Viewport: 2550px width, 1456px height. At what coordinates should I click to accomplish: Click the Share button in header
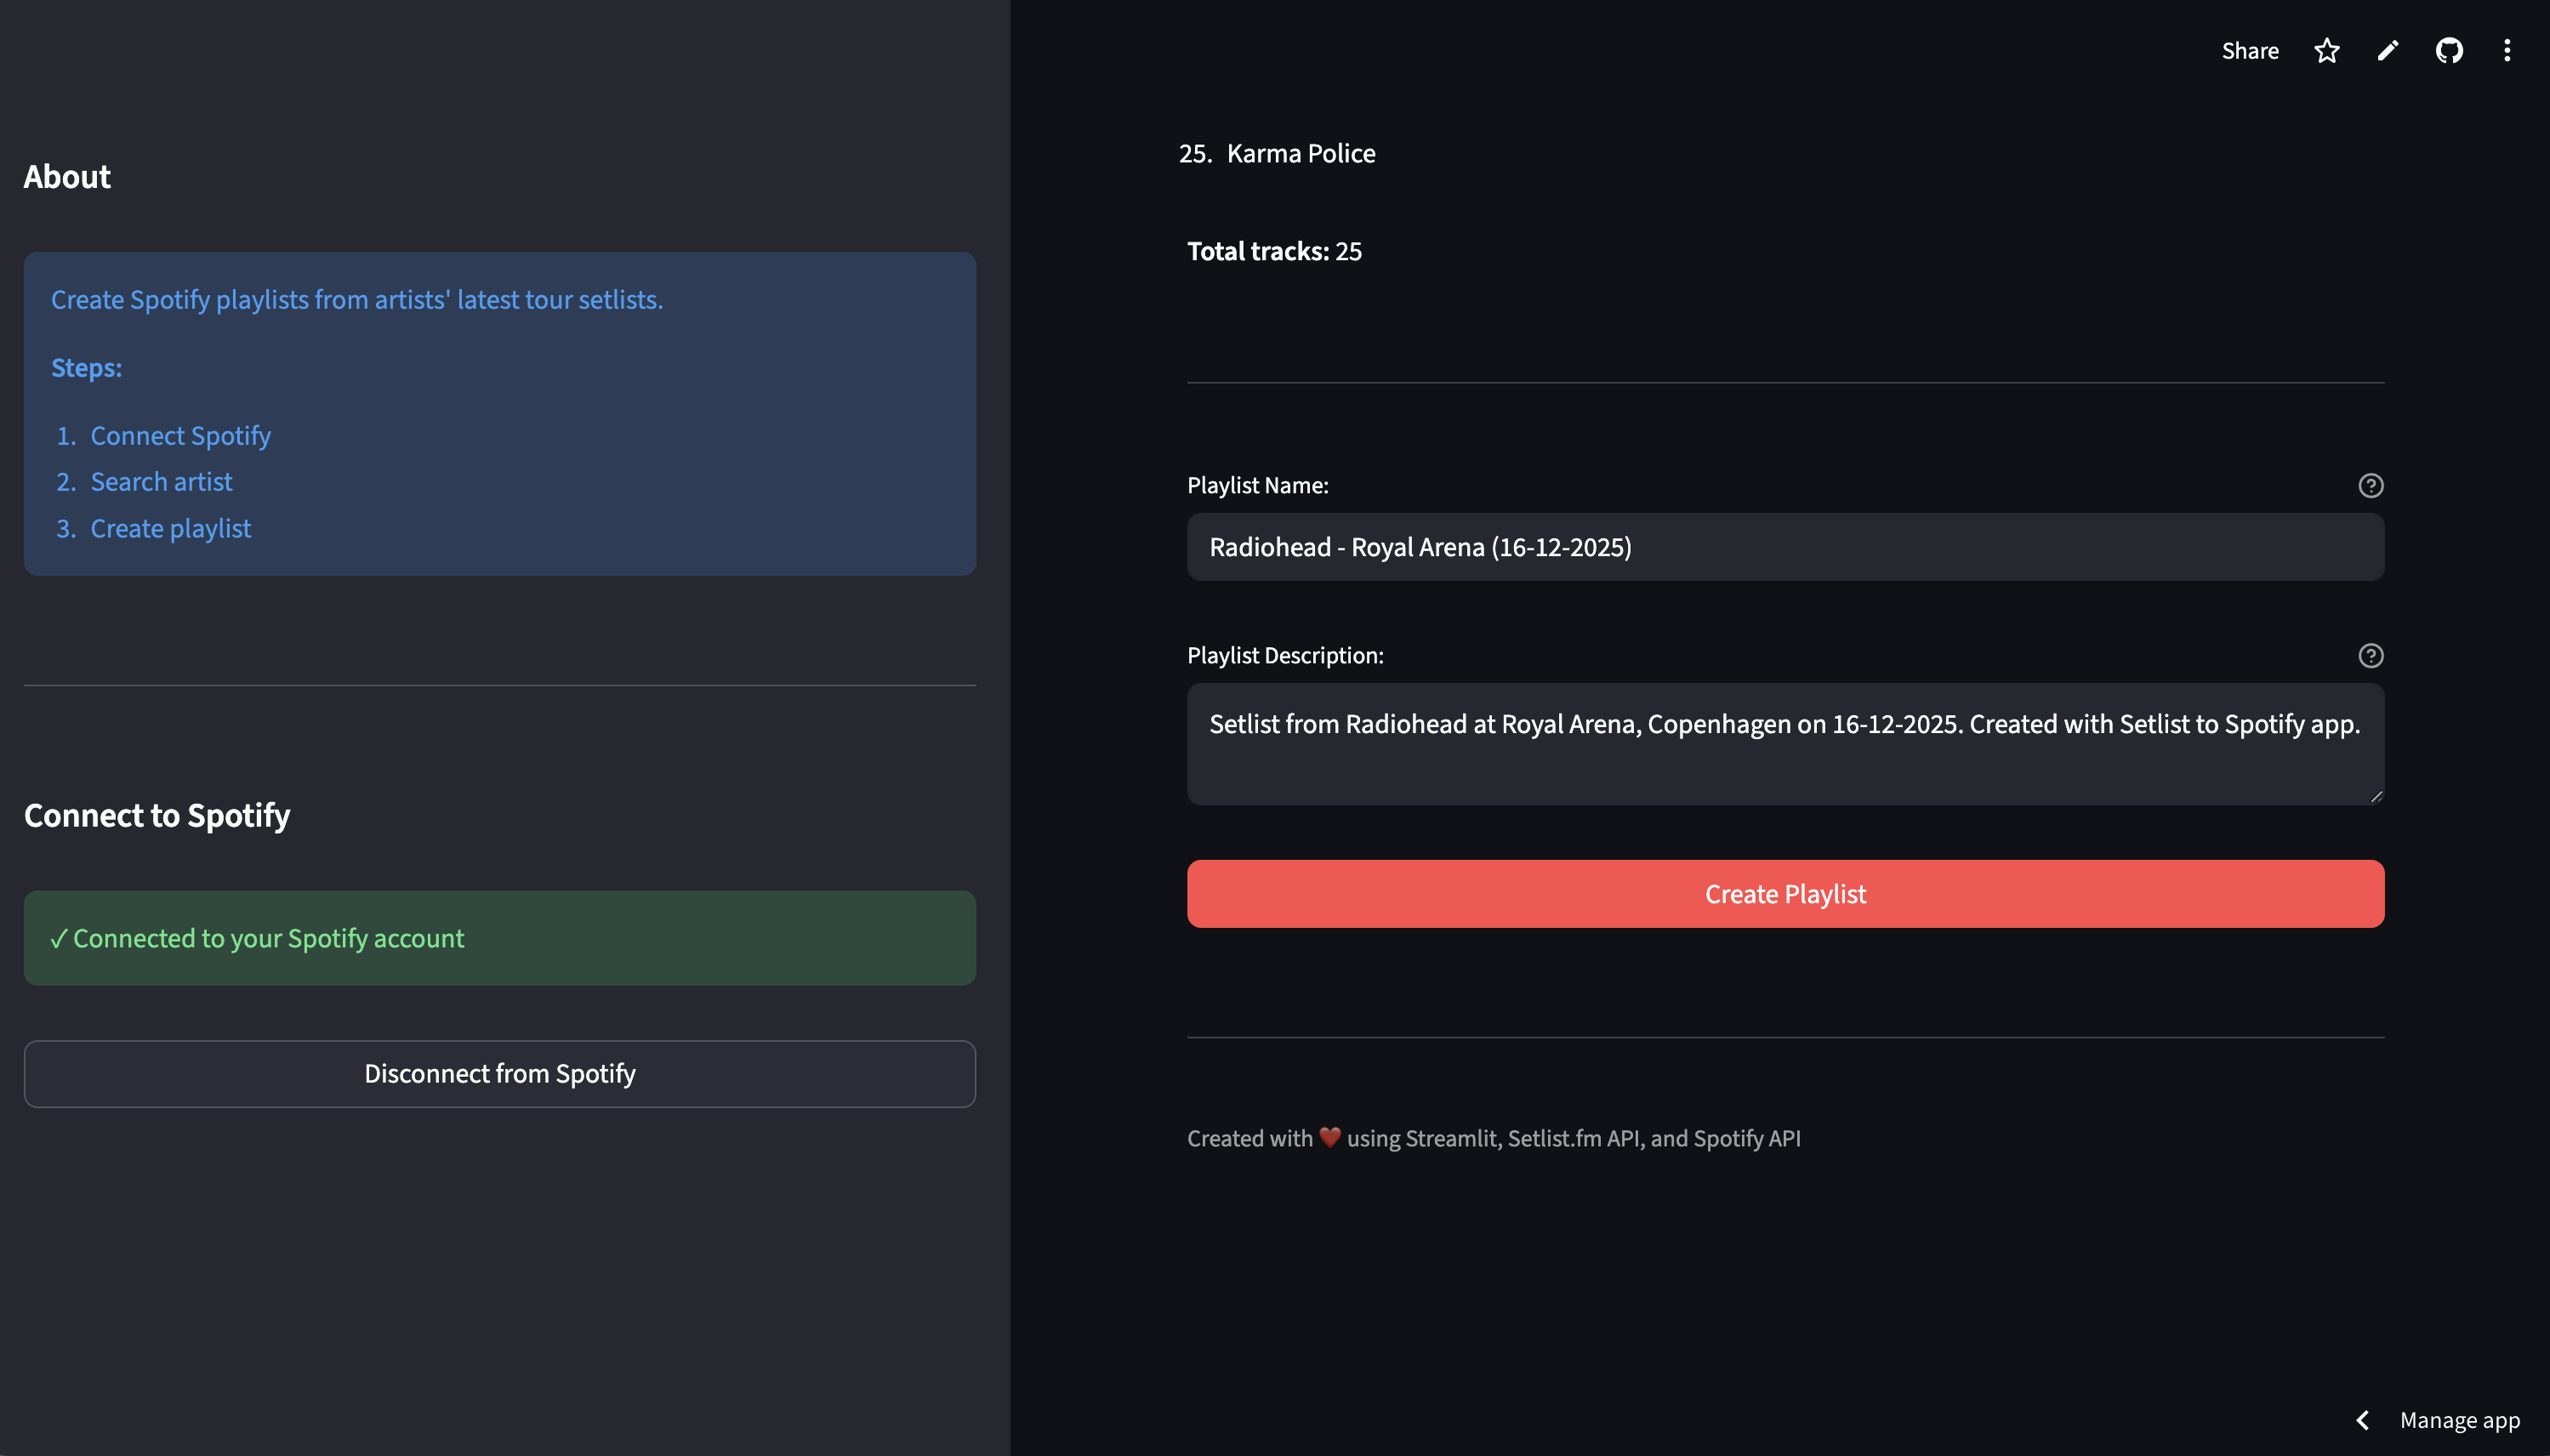[x=2249, y=51]
